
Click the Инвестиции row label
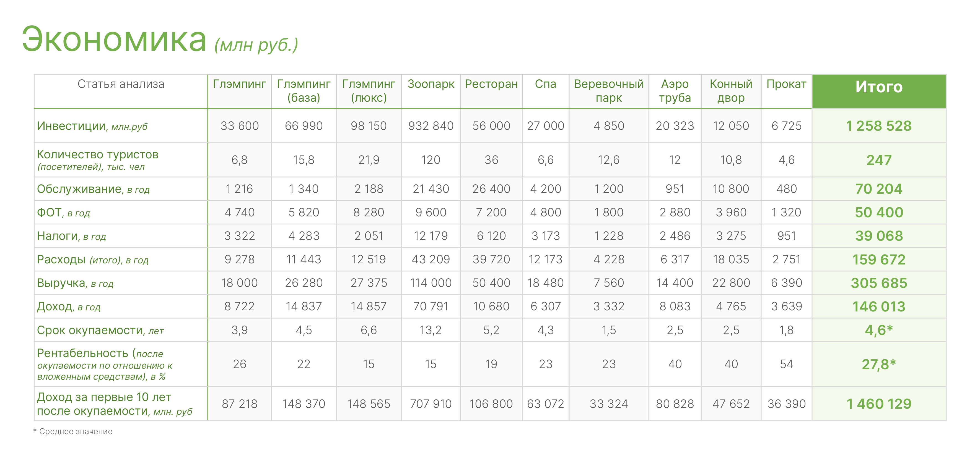(x=92, y=126)
